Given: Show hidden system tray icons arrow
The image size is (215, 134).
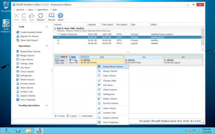Looking at the screenshot, I should pyautogui.click(x=186, y=131).
